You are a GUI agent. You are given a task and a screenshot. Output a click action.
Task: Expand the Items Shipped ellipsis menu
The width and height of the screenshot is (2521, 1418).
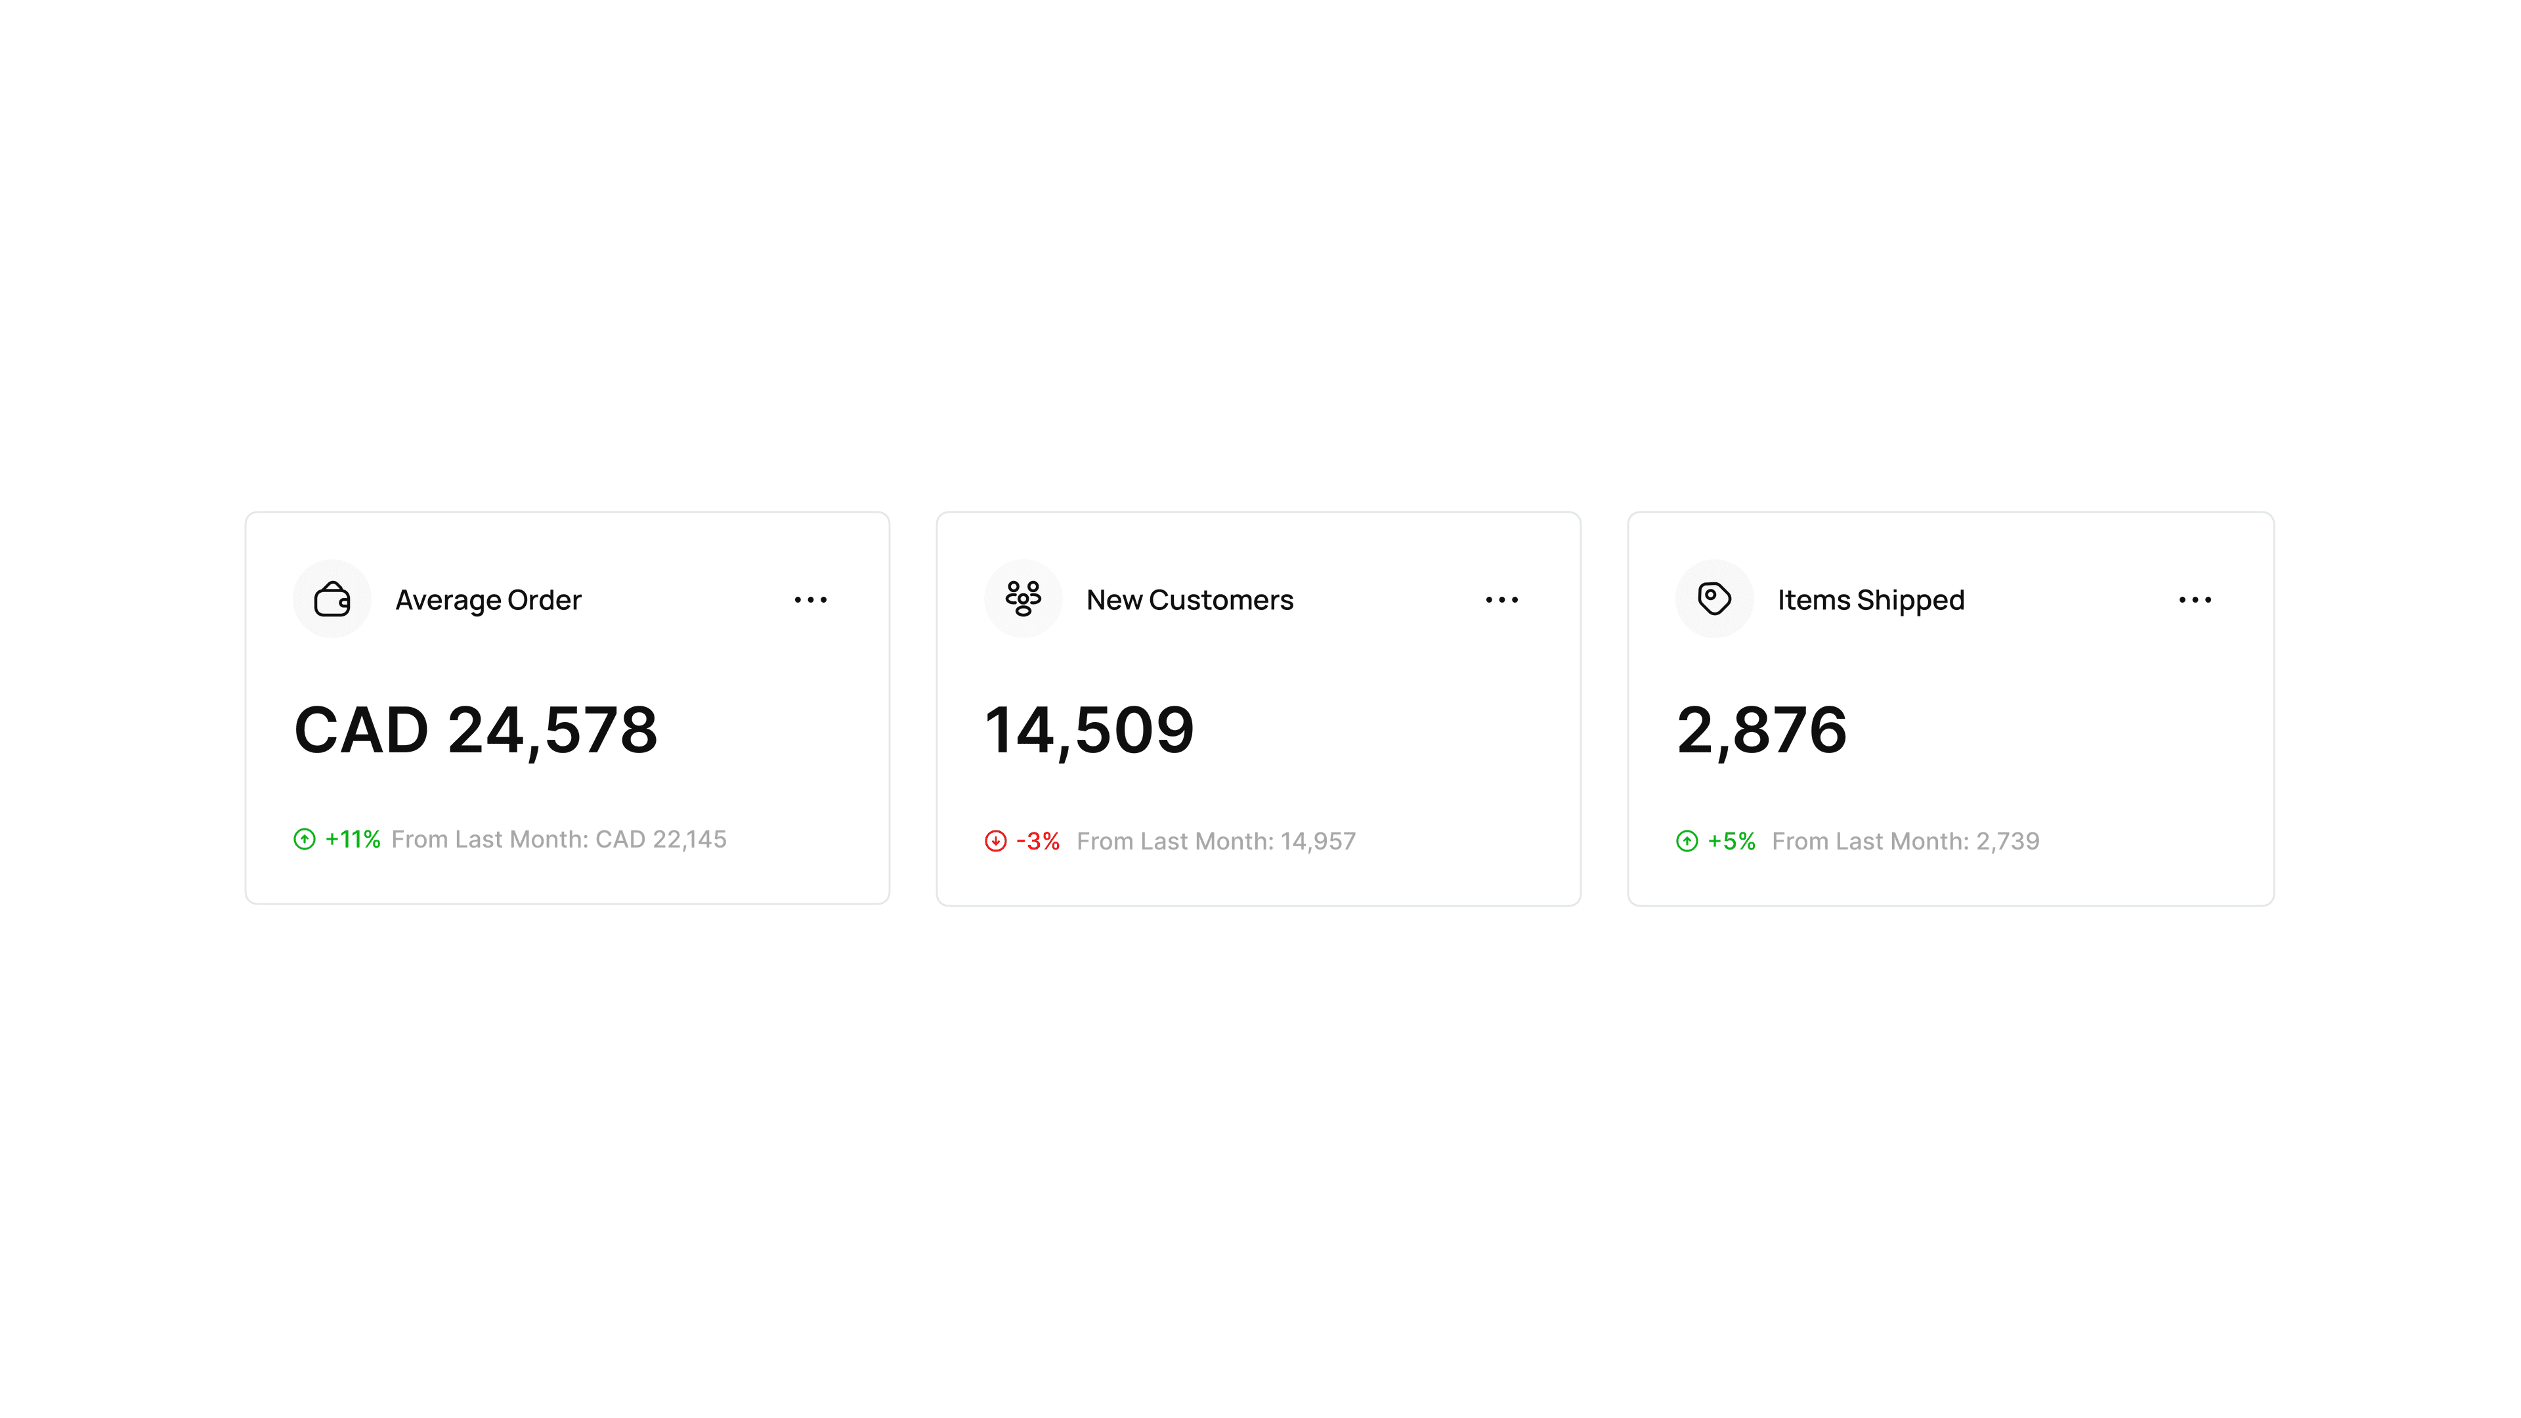(x=2194, y=600)
